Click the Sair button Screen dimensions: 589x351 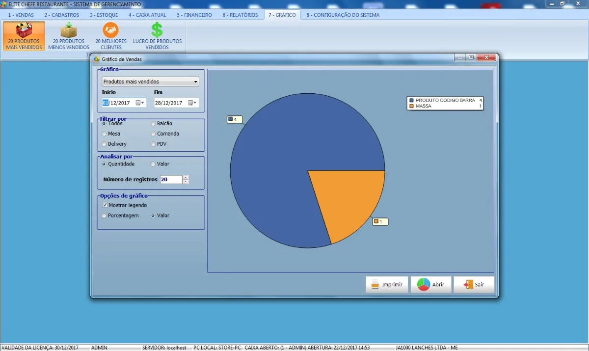[474, 284]
